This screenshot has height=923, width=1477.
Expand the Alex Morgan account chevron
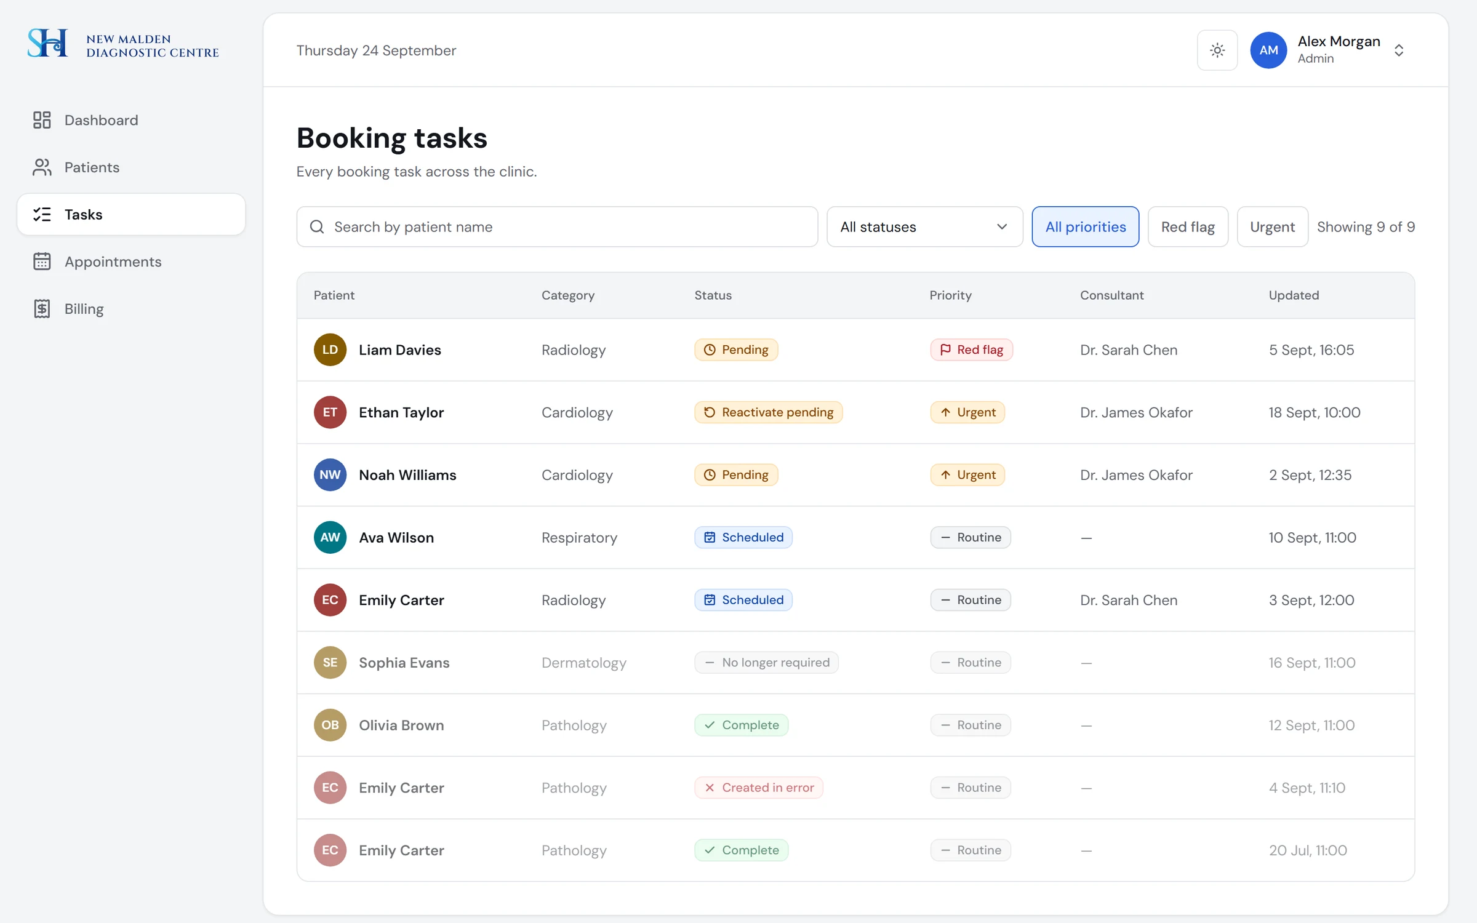pos(1399,50)
